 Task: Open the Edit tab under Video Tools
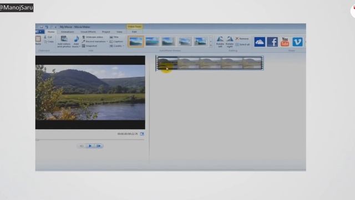pyautogui.click(x=134, y=32)
